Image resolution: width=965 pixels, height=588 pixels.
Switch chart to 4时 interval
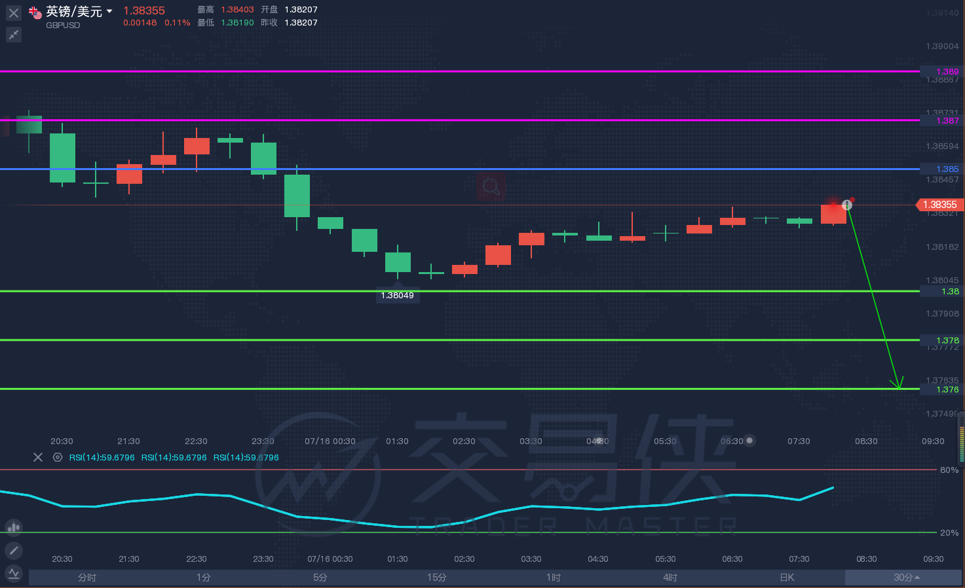point(670,578)
